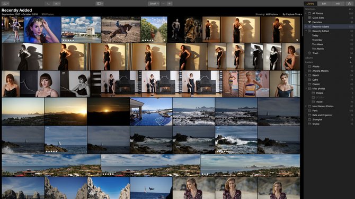Toggle favorite heart on sunflower field photo
The width and height of the screenshot is (355, 199).
tap(164, 40)
